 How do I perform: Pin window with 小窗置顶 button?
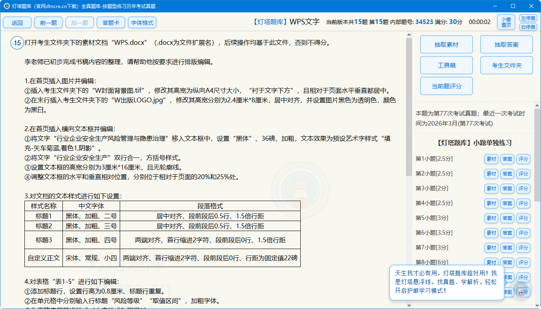click(506, 22)
